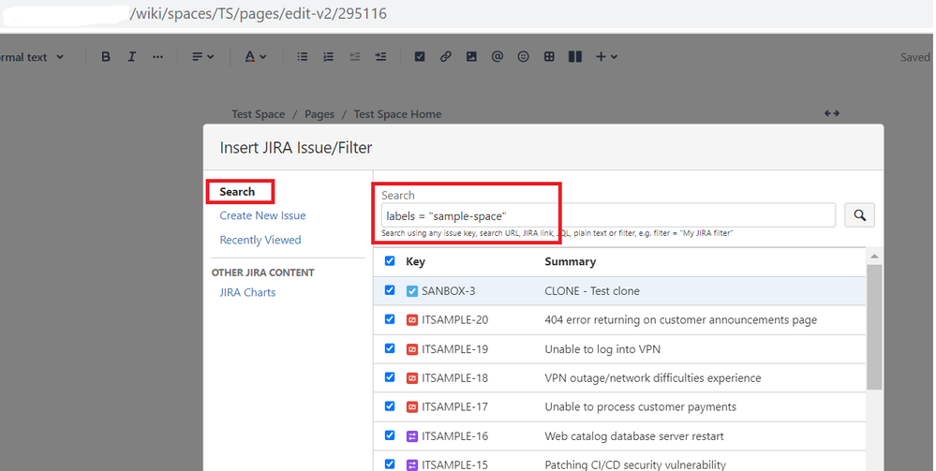936x471 pixels.
Task: Insert an action item checkbox
Action: tap(420, 57)
